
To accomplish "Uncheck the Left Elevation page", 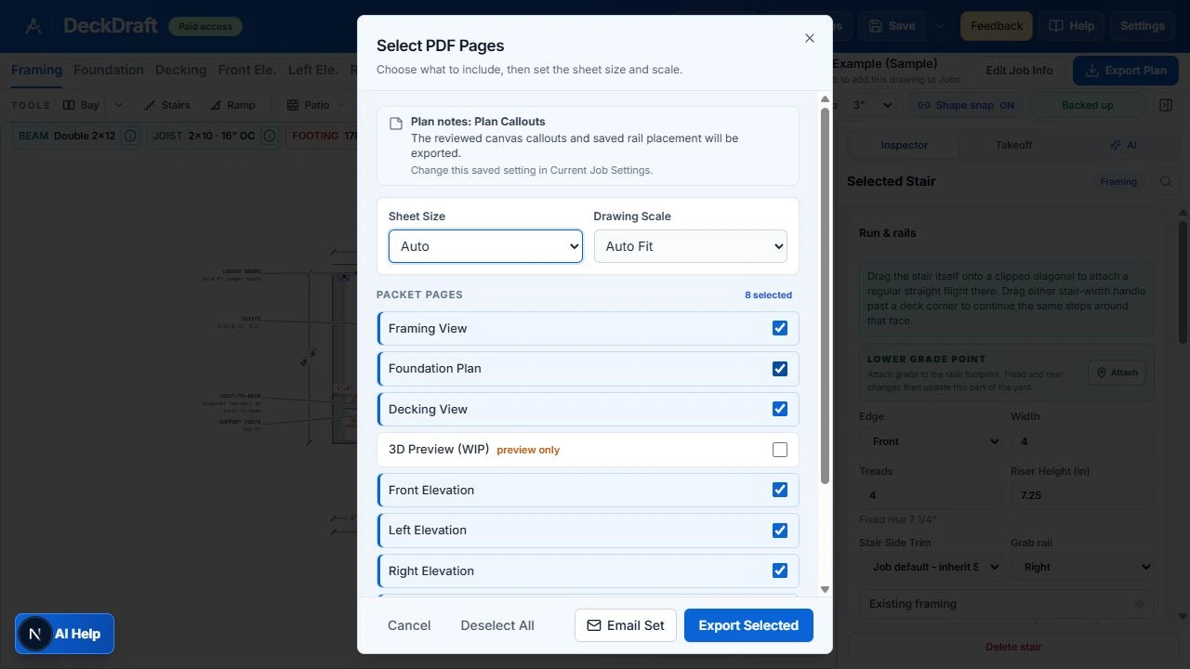I will click(x=780, y=531).
